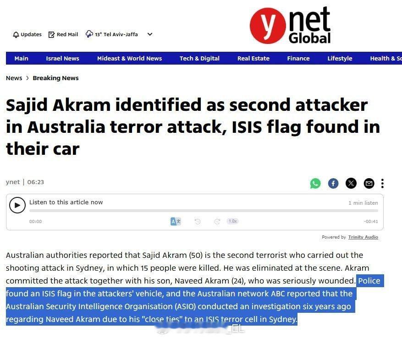This screenshot has height=338, width=402.
Task: Click the Breaking News breadcrumb
Action: point(55,78)
